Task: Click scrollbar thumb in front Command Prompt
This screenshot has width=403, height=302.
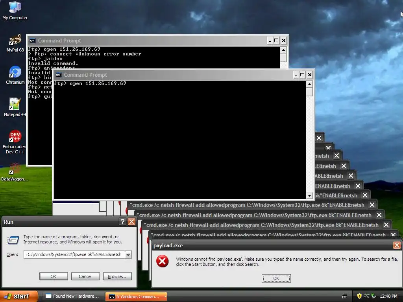Action: pyautogui.click(x=309, y=92)
